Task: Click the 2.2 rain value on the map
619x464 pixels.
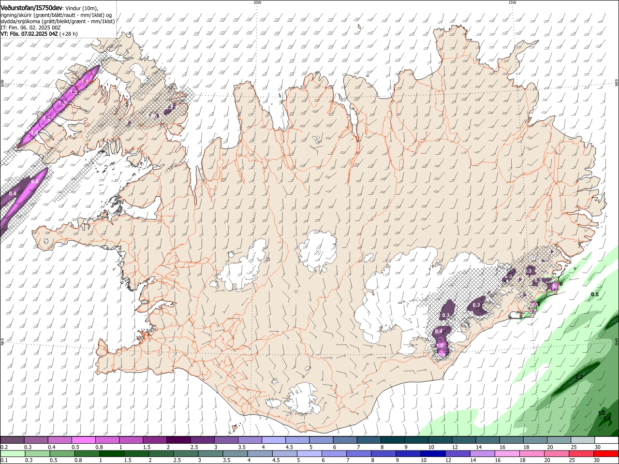Action: point(579,377)
